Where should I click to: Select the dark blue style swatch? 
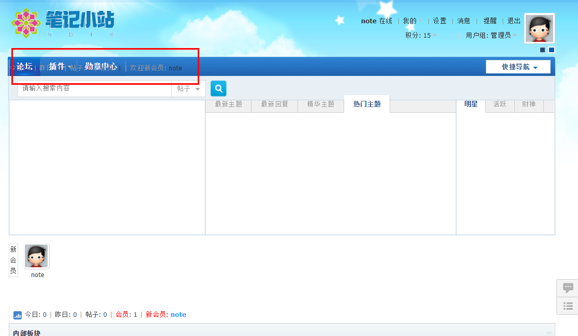coord(542,50)
